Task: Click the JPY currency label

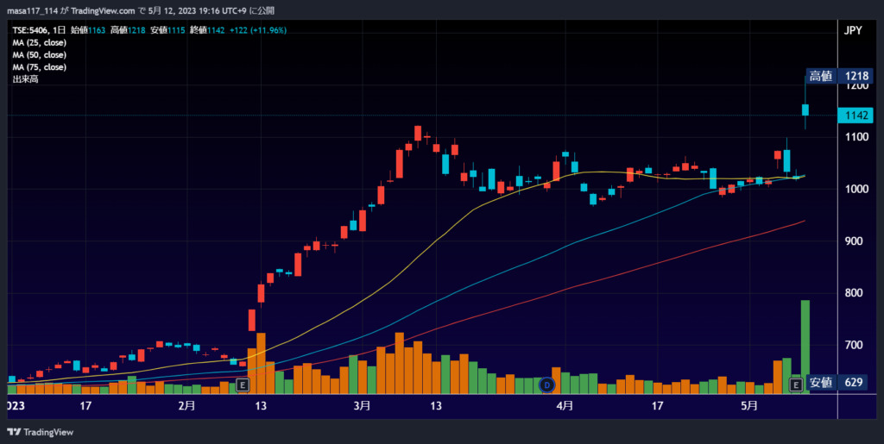Action: click(852, 31)
